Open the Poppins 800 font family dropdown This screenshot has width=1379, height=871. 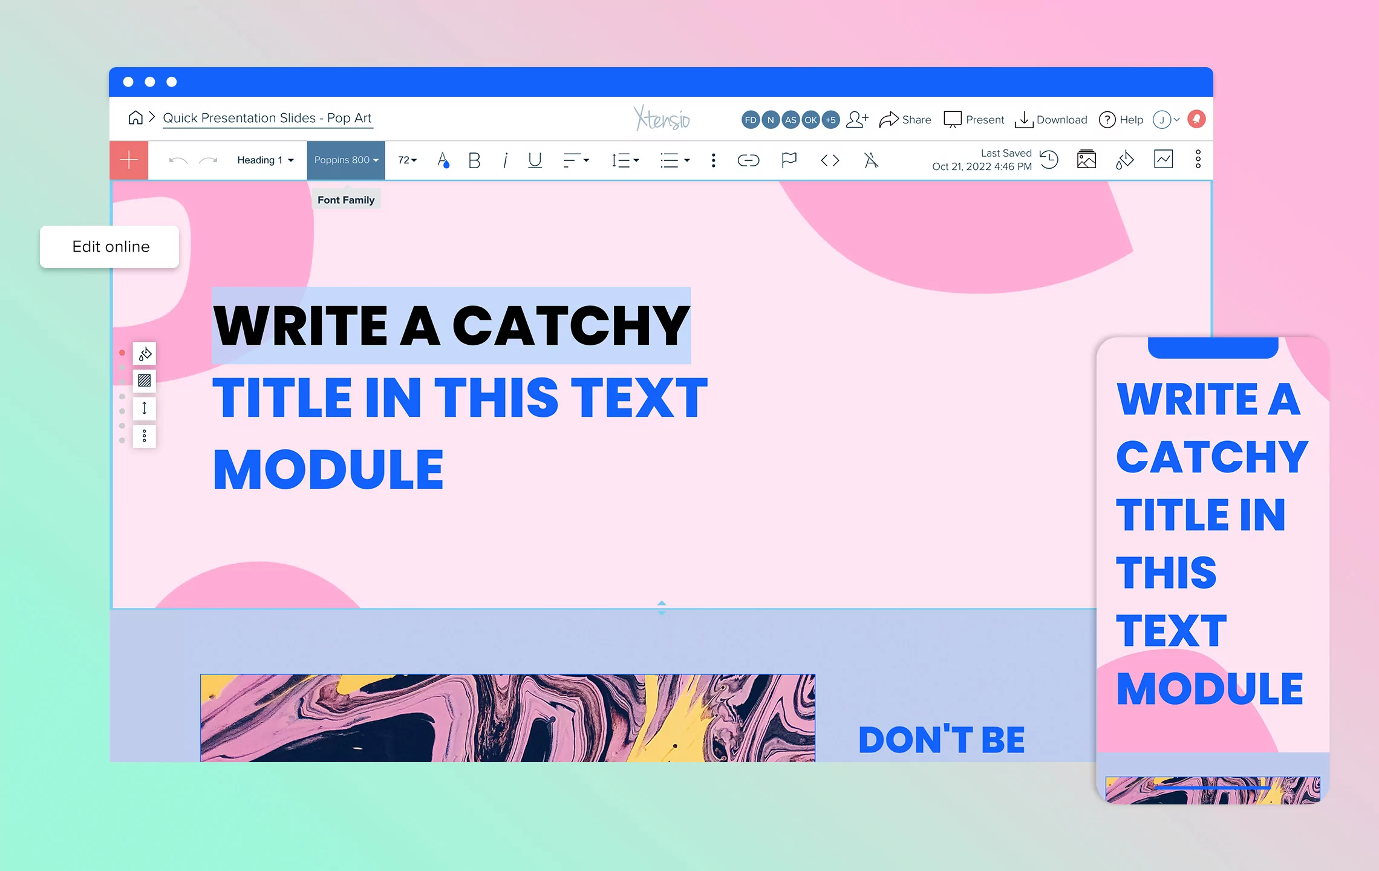(345, 160)
